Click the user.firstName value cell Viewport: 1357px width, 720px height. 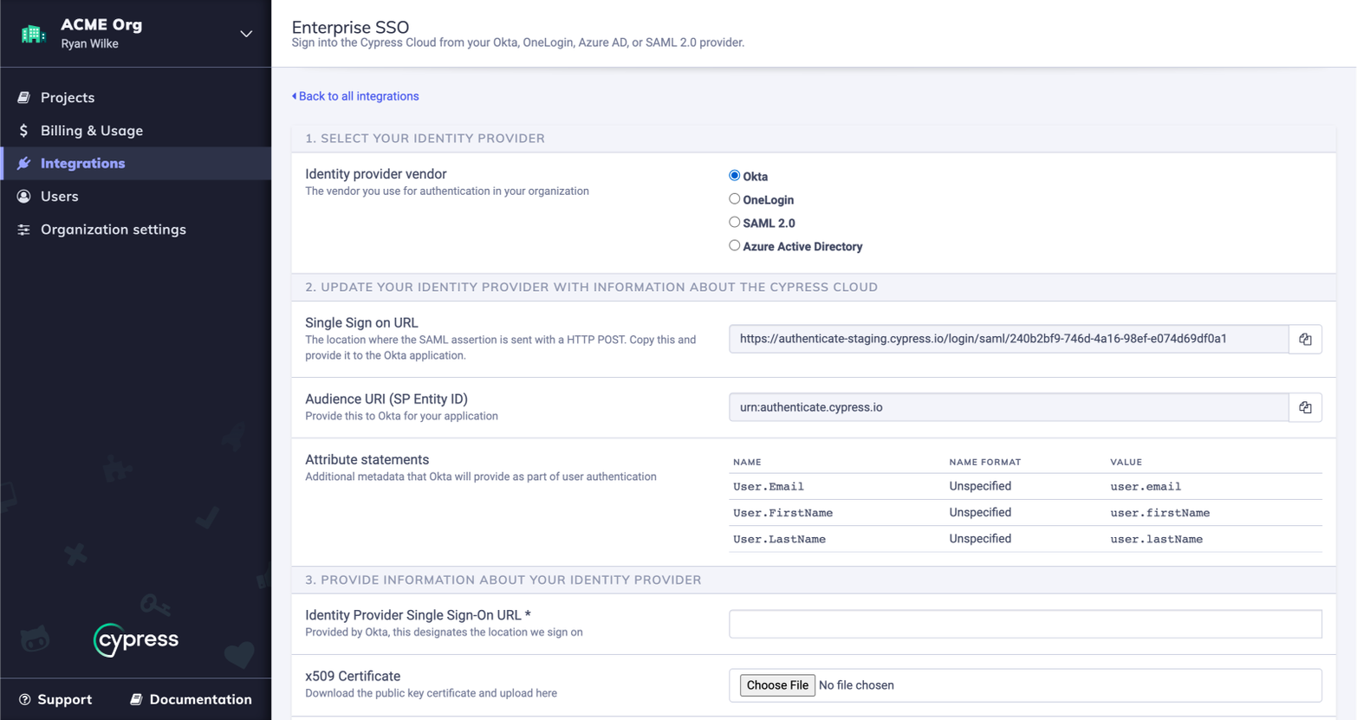1160,513
